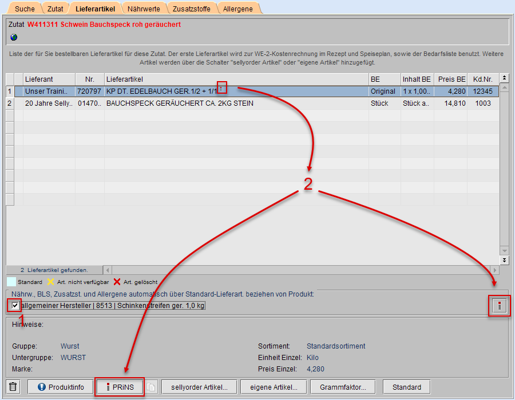The image size is (515, 400).
Task: Open the Grammfaktor dialog
Action: 343,387
